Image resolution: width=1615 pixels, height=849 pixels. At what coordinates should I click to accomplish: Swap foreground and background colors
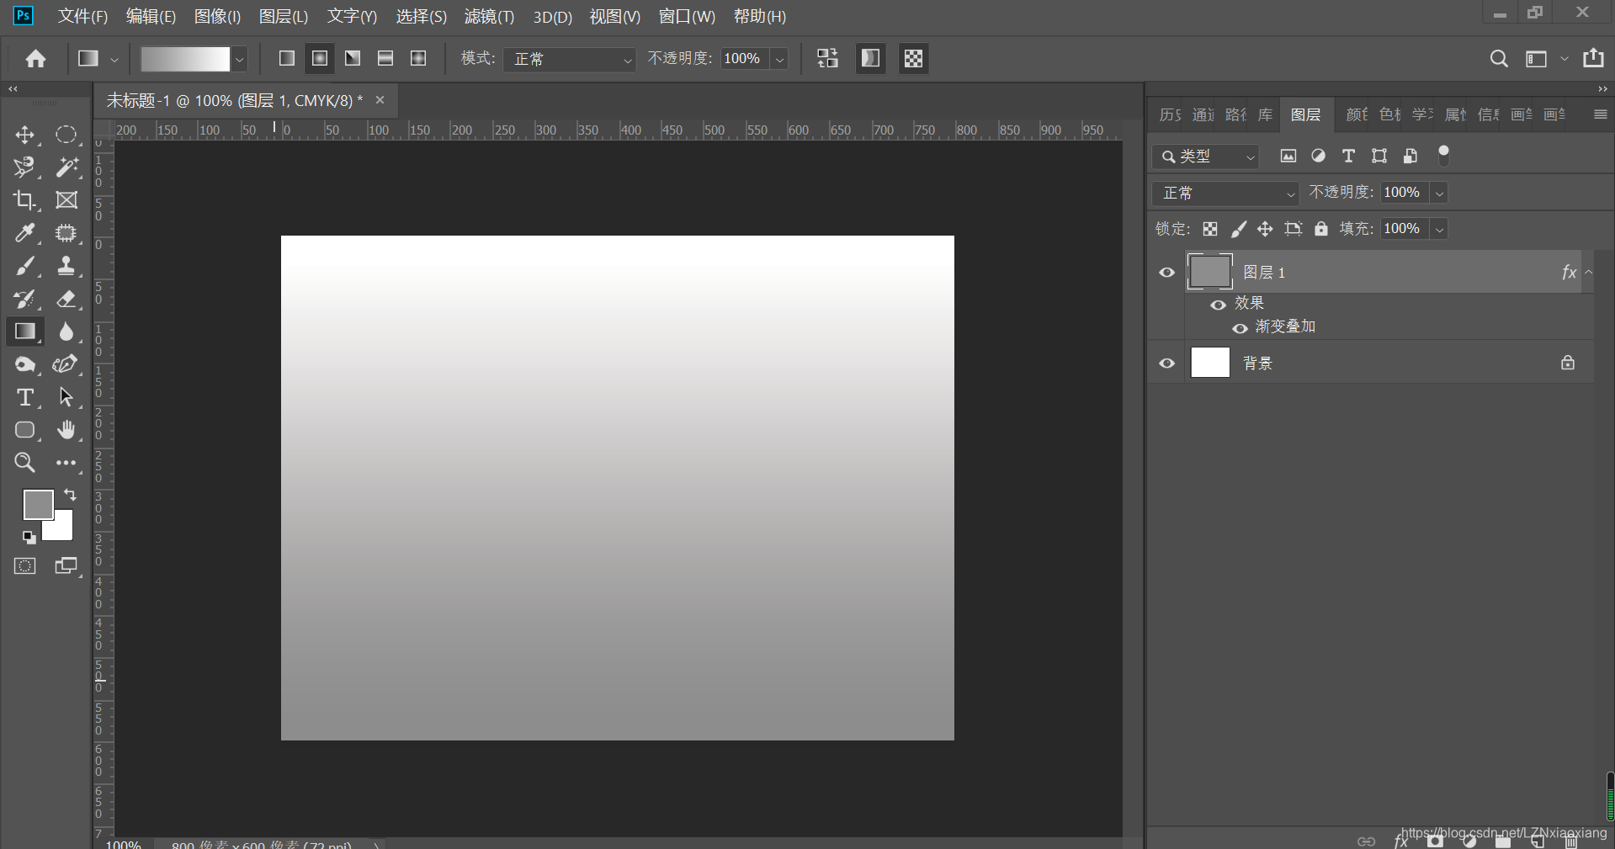tap(71, 495)
